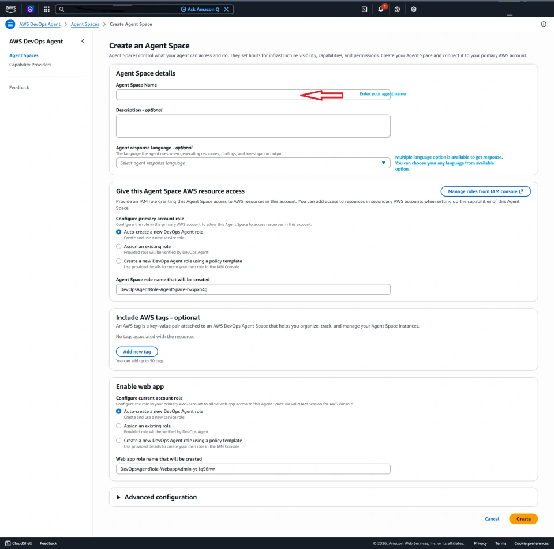The height and width of the screenshot is (549, 554).
Task: Select resource access Auto-create a new DevOps Agent role
Action: 119,232
